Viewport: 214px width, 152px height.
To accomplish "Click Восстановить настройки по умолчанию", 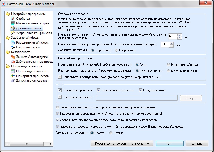I will point(122,144).
